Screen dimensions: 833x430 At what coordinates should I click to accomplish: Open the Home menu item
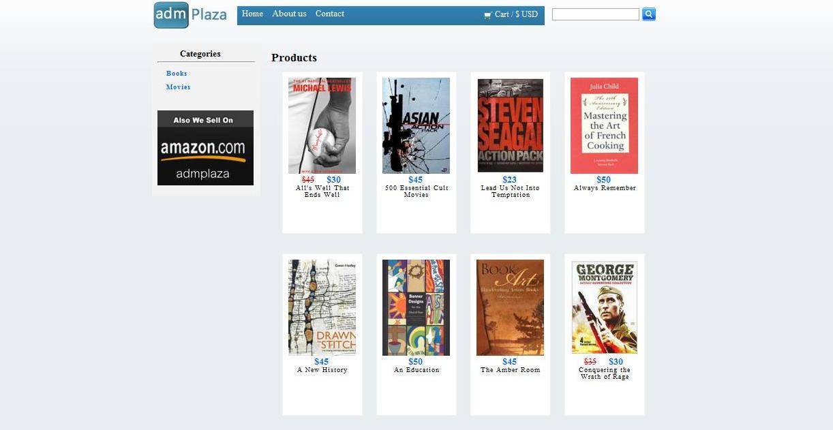coord(252,14)
